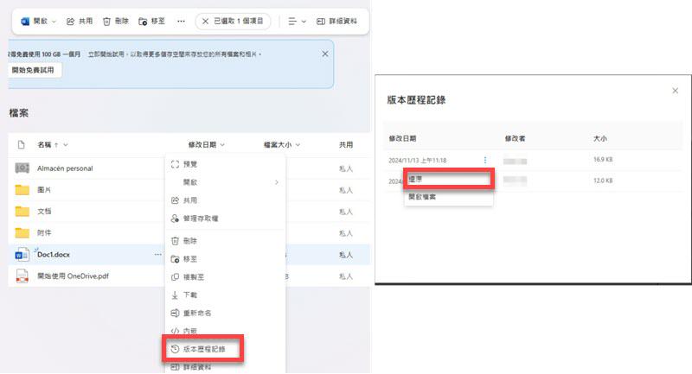
Task: Click the three-dot icon beside the 2024/11/13 version
Action: (485, 160)
